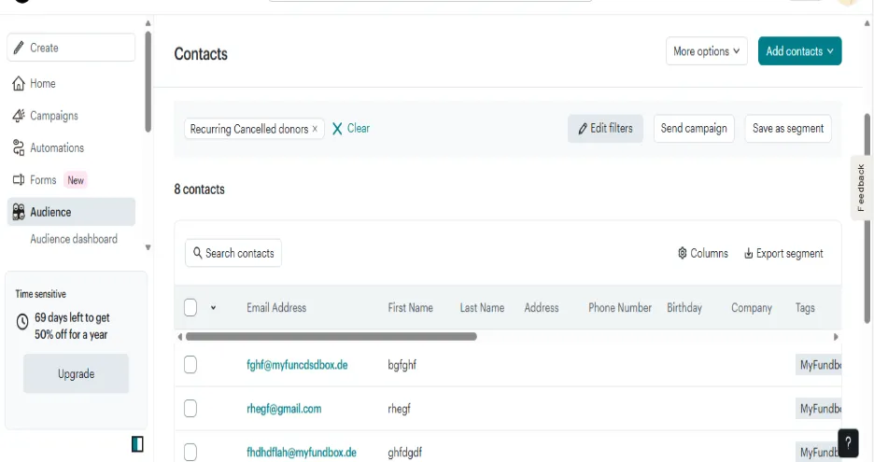Click the horizontal table scrollbar thumb
Image resolution: width=874 pixels, height=462 pixels.
(331, 337)
